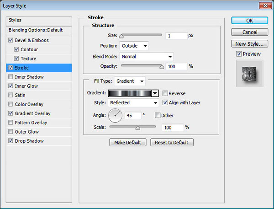Image resolution: width=274 pixels, height=209 pixels.
Task: Click the Opacity value field
Action: [x=176, y=66]
